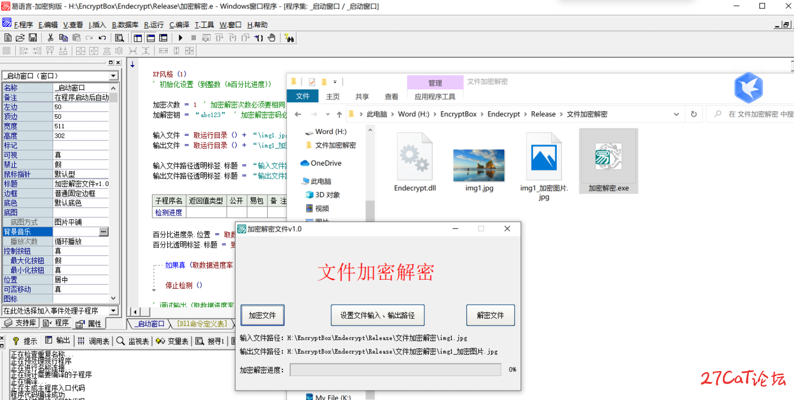Switch to the 支持库 tab
The height and width of the screenshot is (400, 794).
pyautogui.click(x=21, y=323)
